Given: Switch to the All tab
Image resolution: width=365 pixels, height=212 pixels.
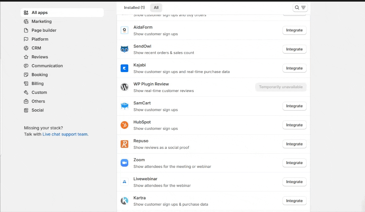Looking at the screenshot, I should tap(156, 8).
